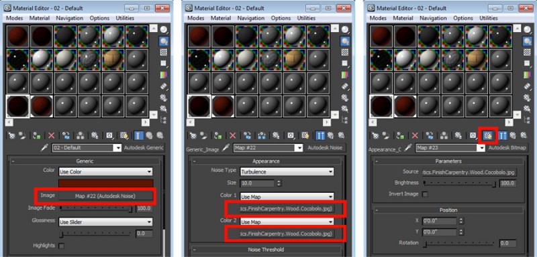
Task: Click the Get Material icon in the 02 - Default editor
Action: [11, 135]
